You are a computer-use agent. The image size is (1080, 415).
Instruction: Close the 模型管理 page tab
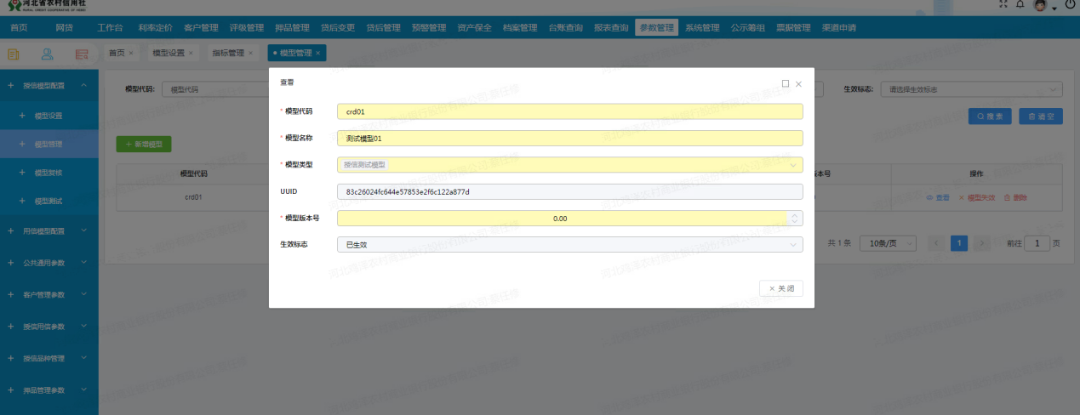(318, 53)
